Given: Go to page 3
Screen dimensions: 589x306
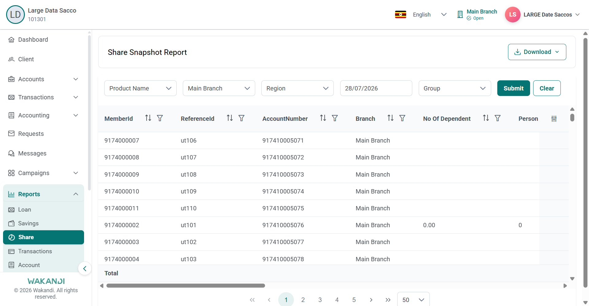Looking at the screenshot, I should click(x=320, y=300).
